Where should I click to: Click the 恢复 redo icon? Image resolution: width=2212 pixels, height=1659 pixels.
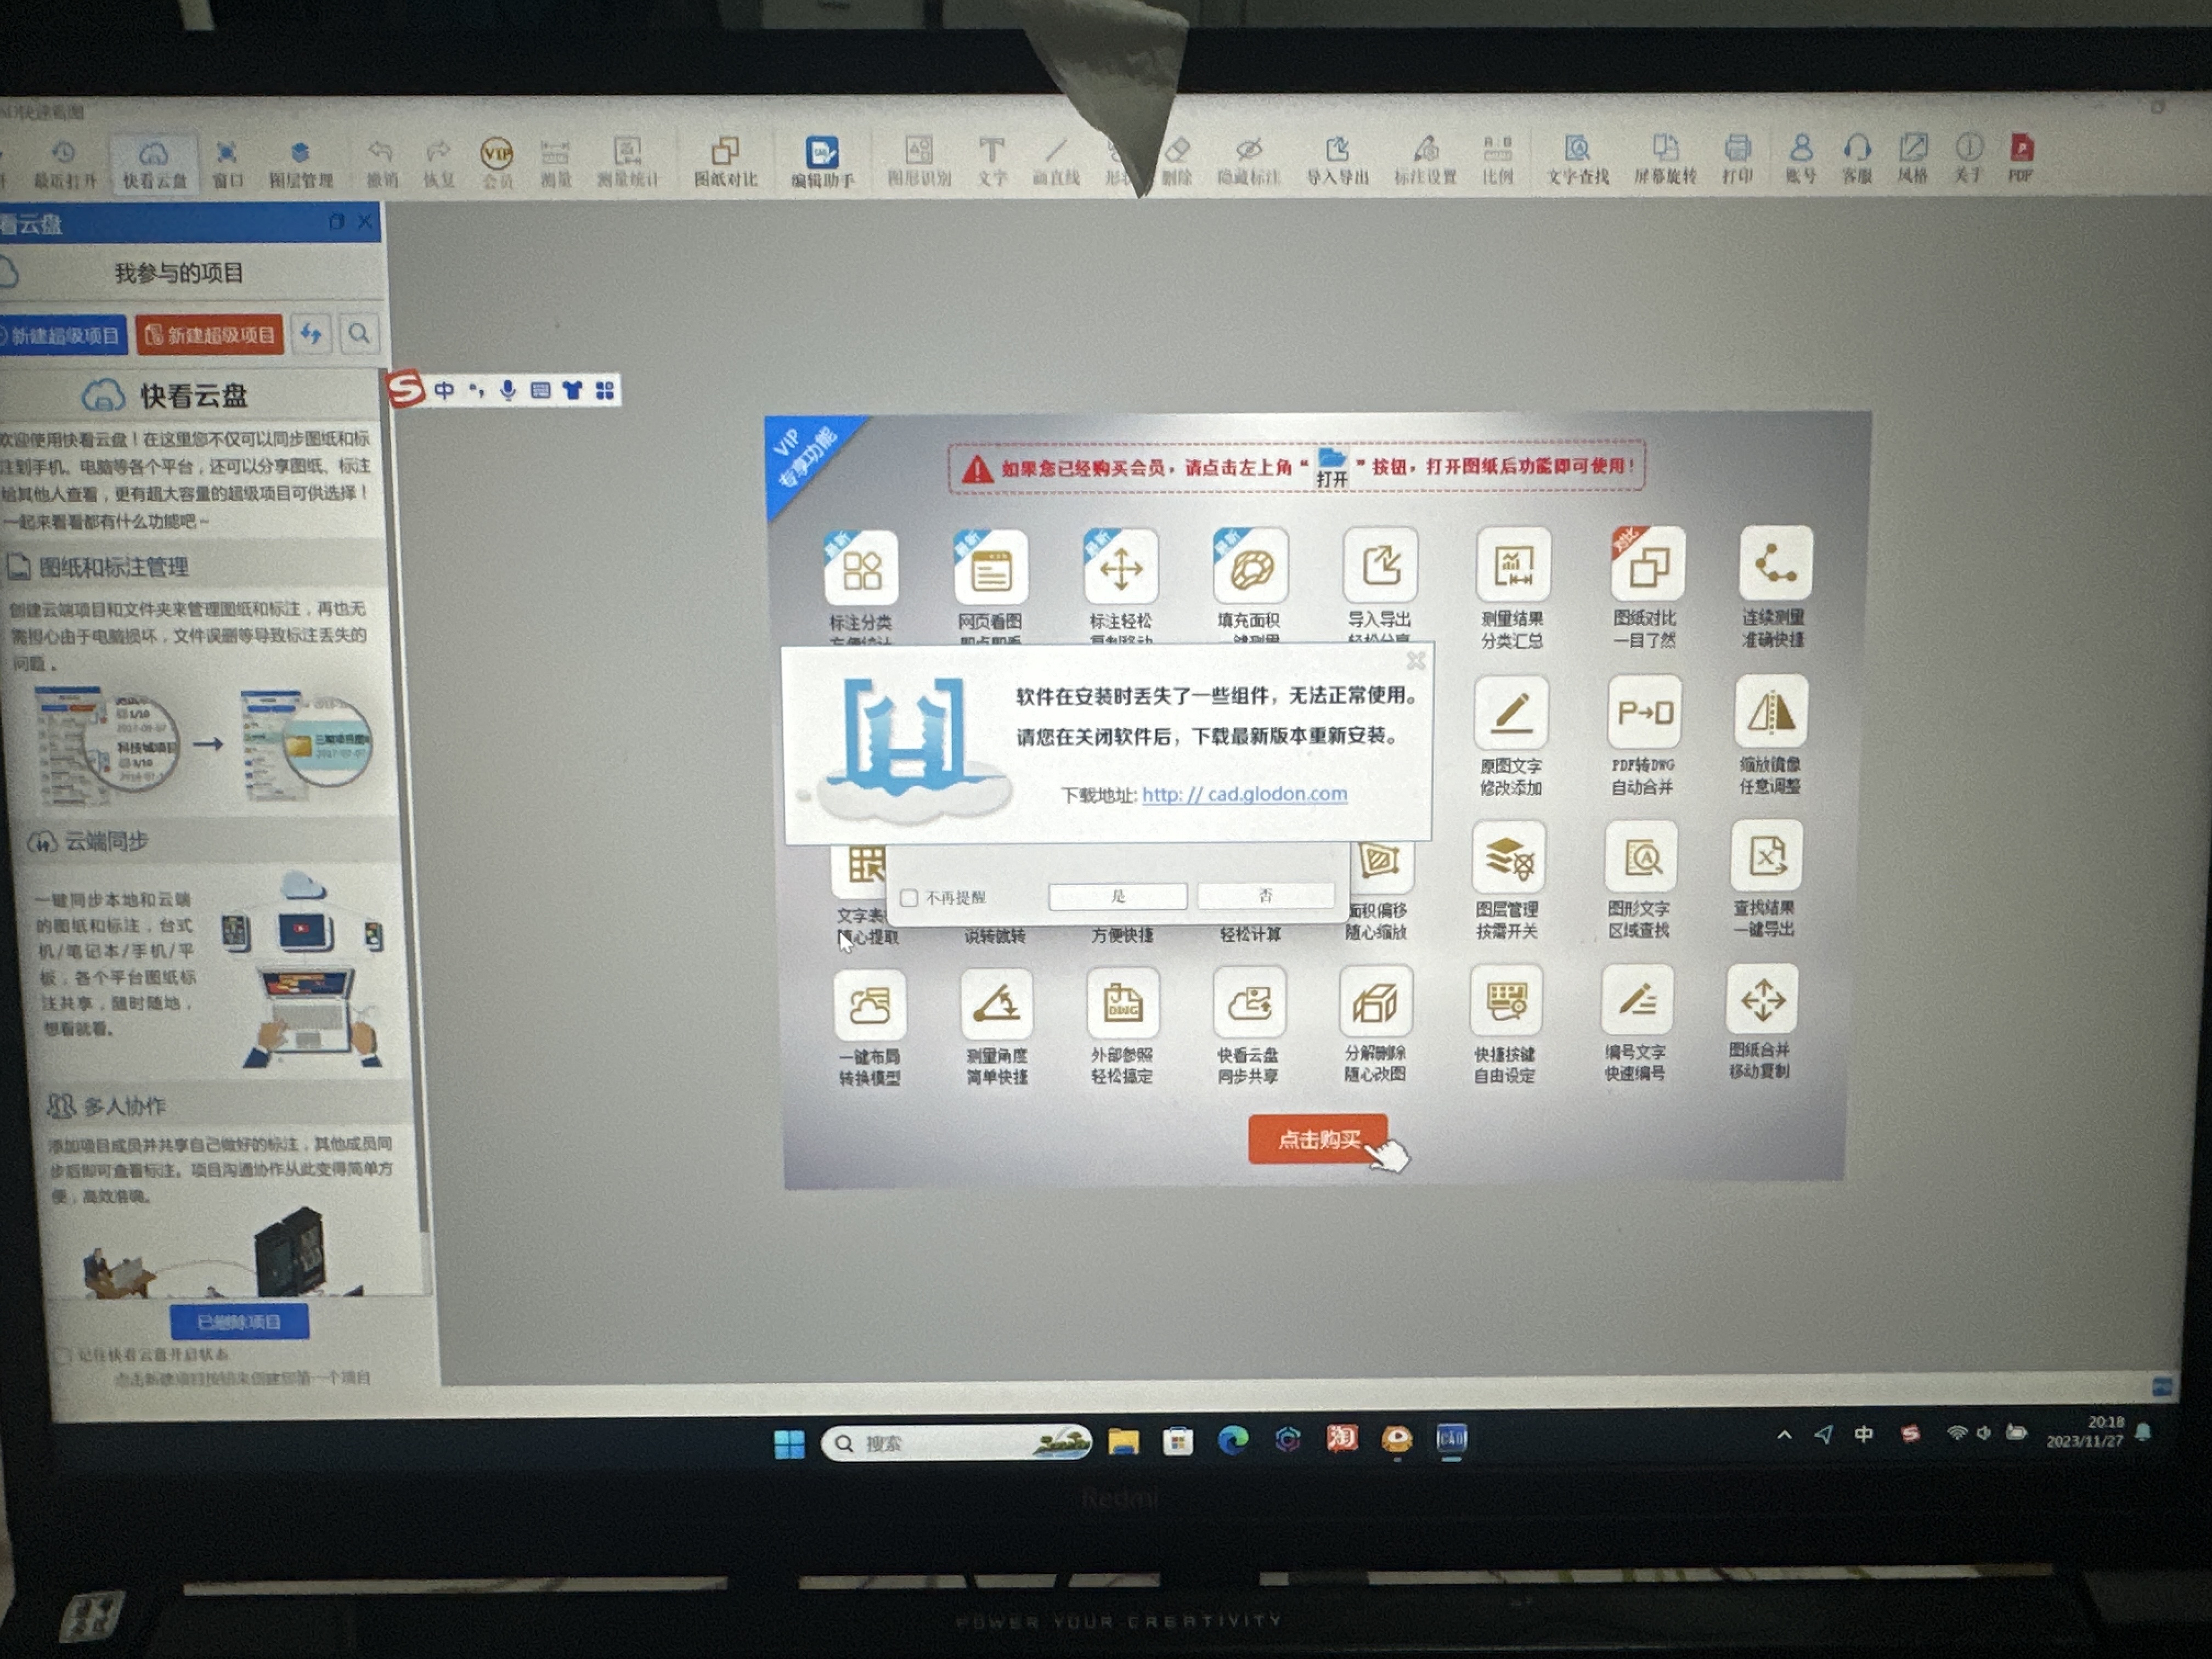coord(438,162)
